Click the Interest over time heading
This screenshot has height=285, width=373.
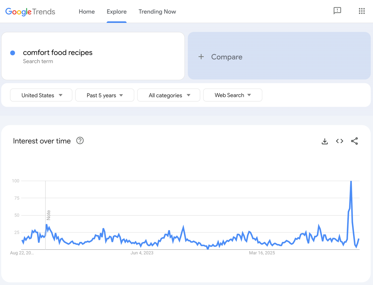pos(42,141)
